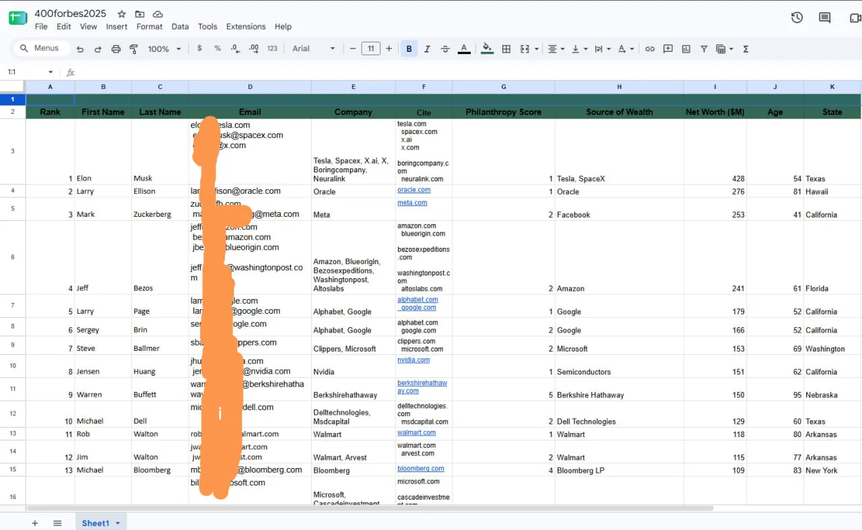Viewport: 862px width, 530px height.
Task: Insert a chart
Action: pos(686,48)
